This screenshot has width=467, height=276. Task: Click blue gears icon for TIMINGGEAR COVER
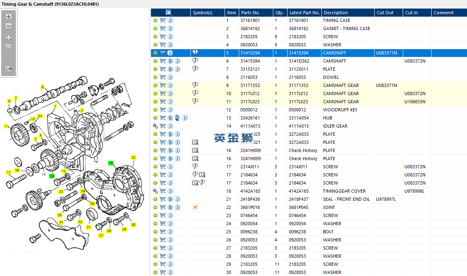(155, 191)
